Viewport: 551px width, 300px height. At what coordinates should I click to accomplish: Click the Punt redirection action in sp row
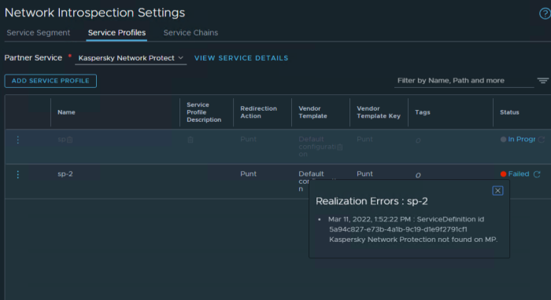(248, 139)
